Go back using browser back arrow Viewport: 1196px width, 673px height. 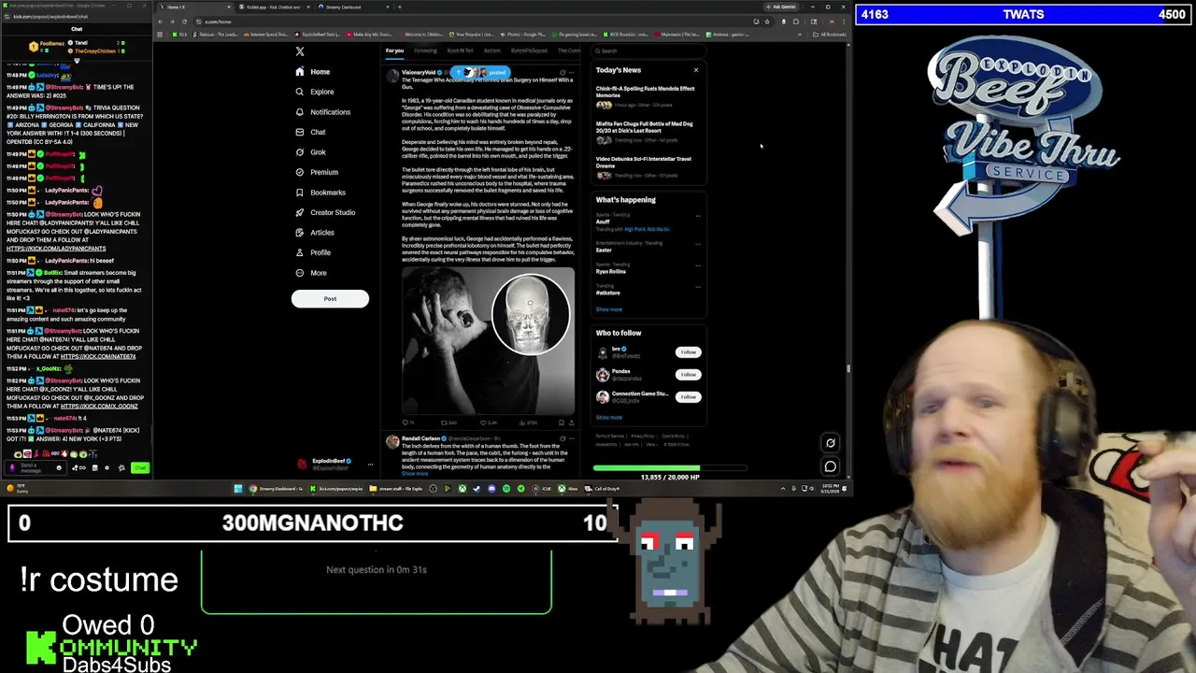161,21
